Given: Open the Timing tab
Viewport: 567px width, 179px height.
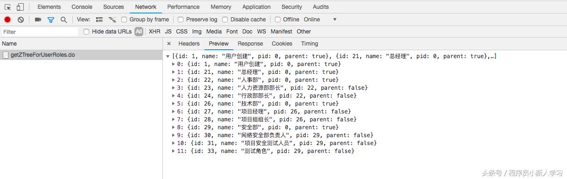Looking at the screenshot, I should (309, 44).
